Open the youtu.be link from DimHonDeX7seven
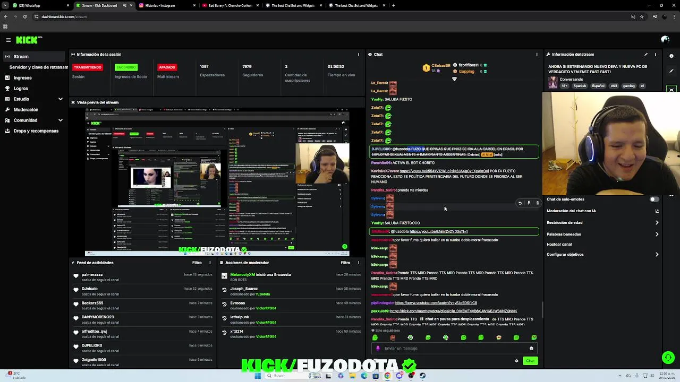680x382 pixels. click(x=444, y=171)
